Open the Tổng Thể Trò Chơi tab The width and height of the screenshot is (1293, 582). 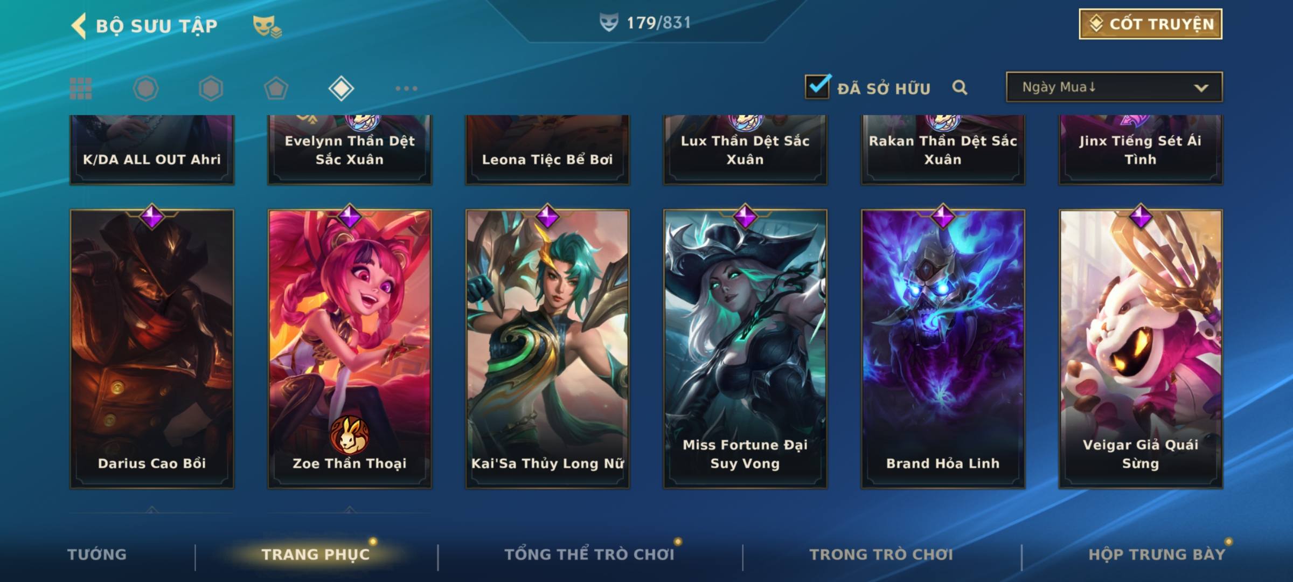pyautogui.click(x=589, y=554)
